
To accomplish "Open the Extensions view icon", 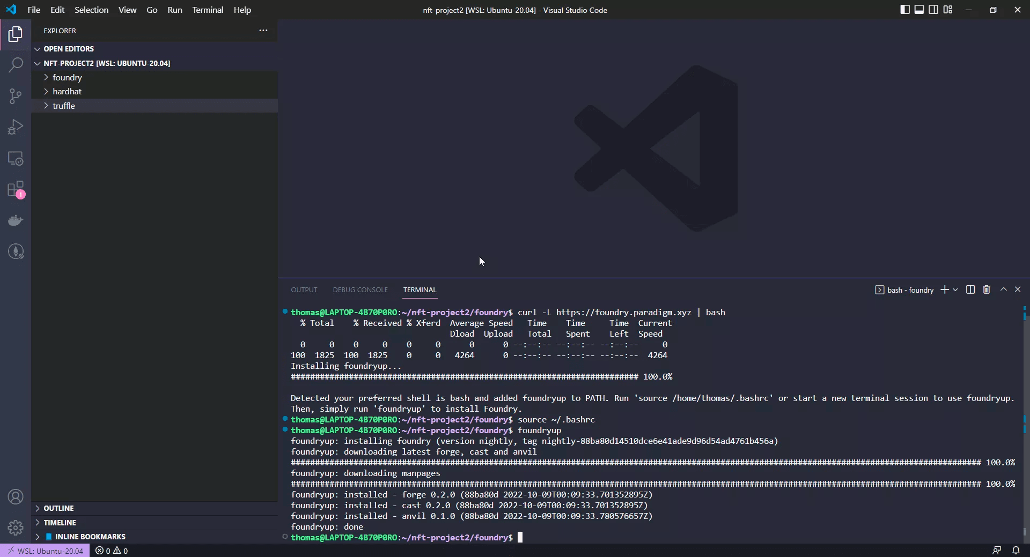I will click(16, 190).
